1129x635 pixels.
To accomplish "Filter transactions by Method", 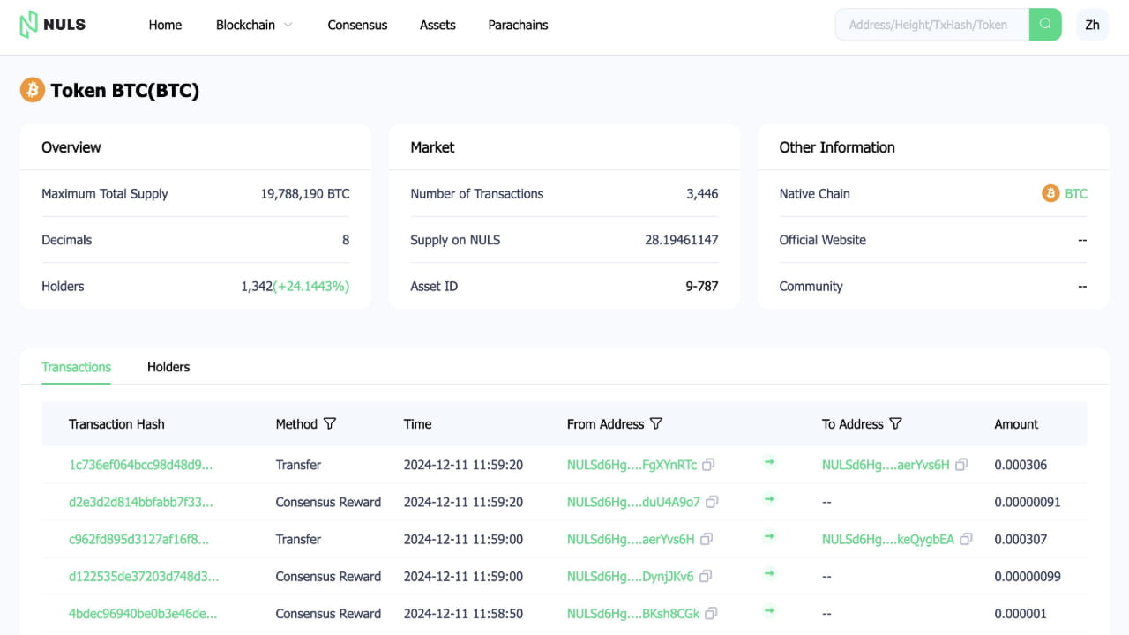I will 330,424.
